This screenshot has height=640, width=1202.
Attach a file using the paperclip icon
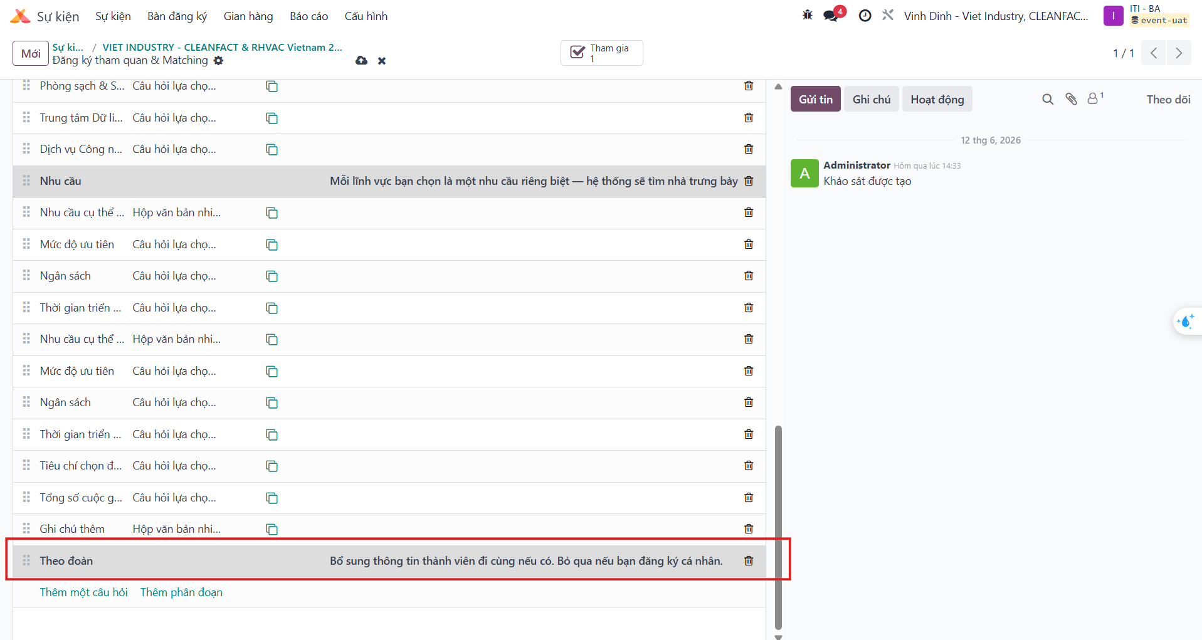pos(1071,99)
